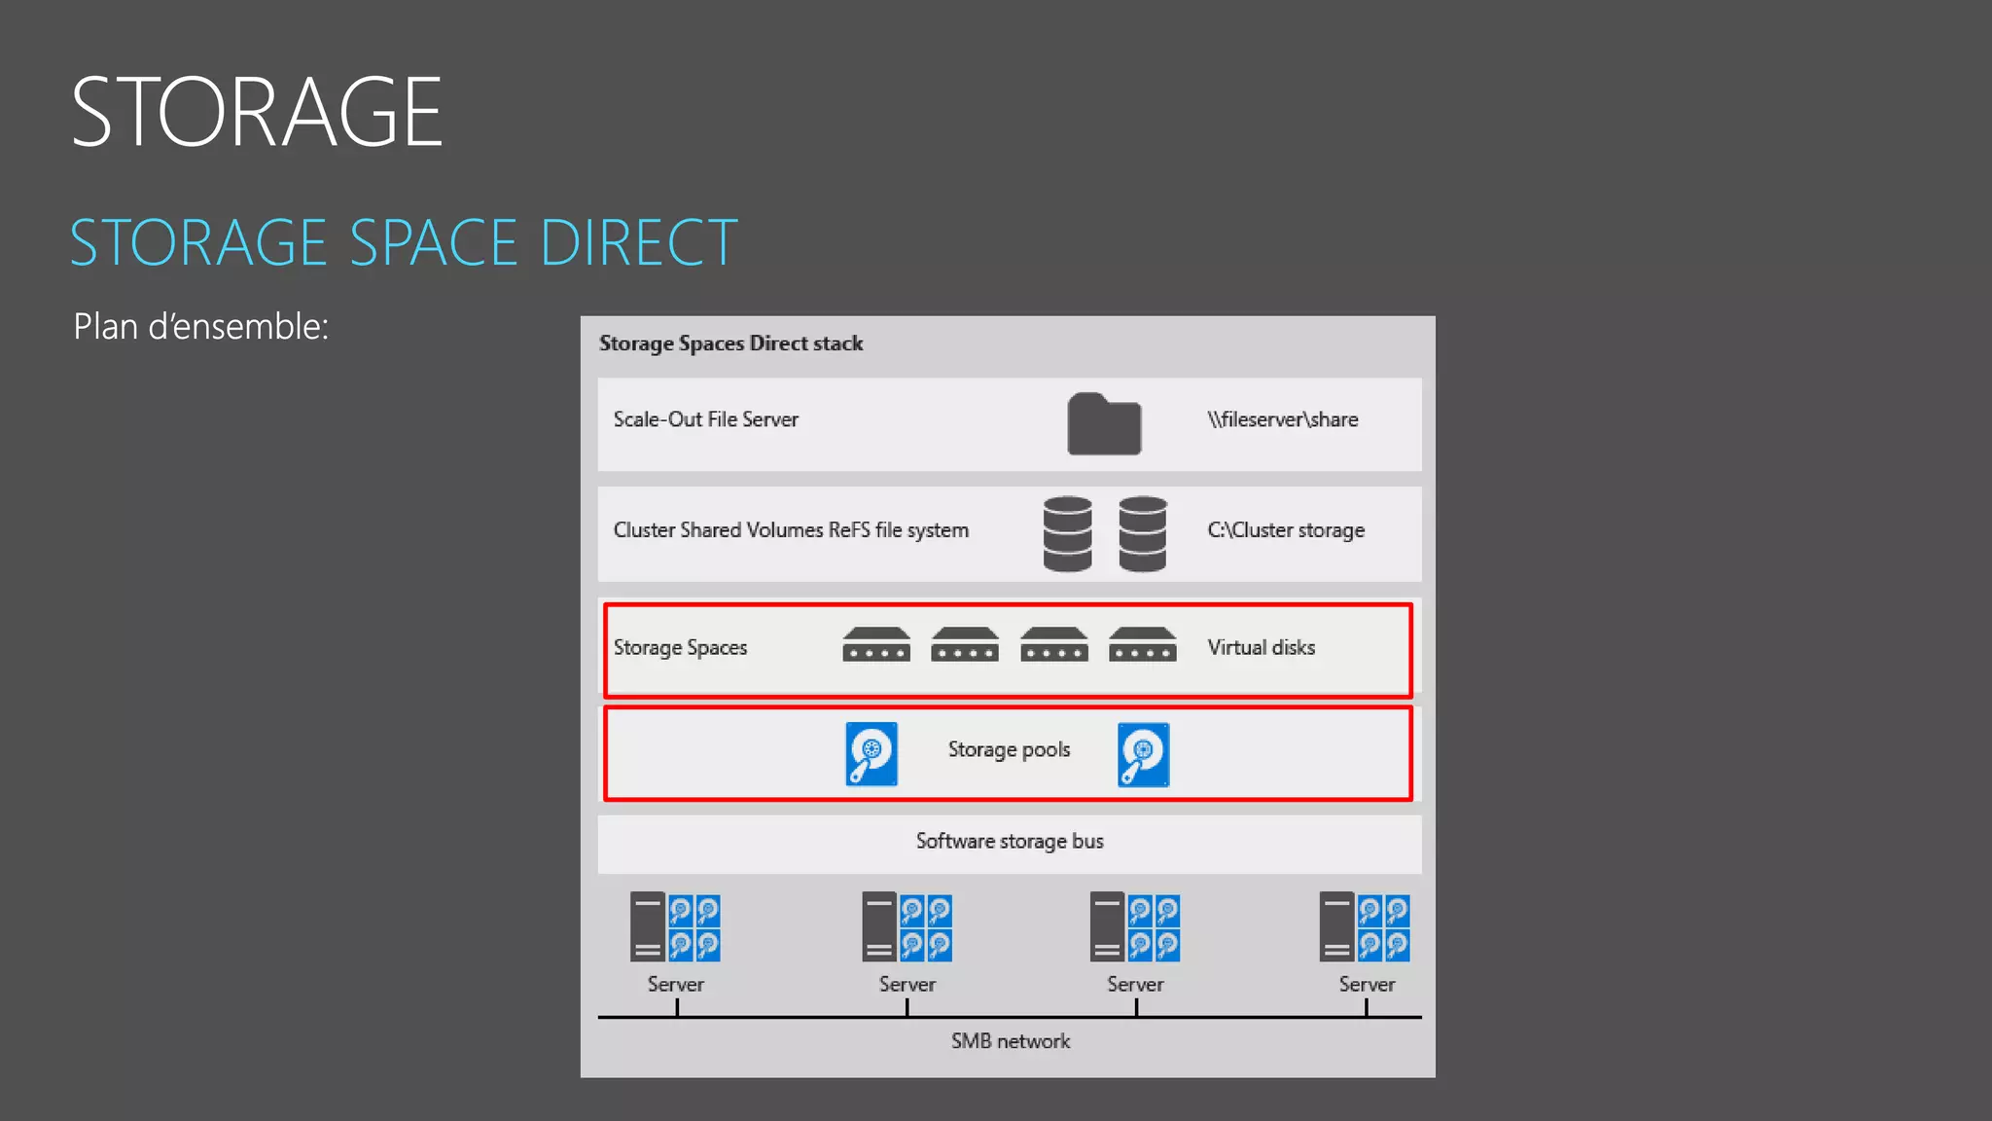Click the C:\Cluster storage label
Screen dimensions: 1992x1121
(x=1286, y=530)
